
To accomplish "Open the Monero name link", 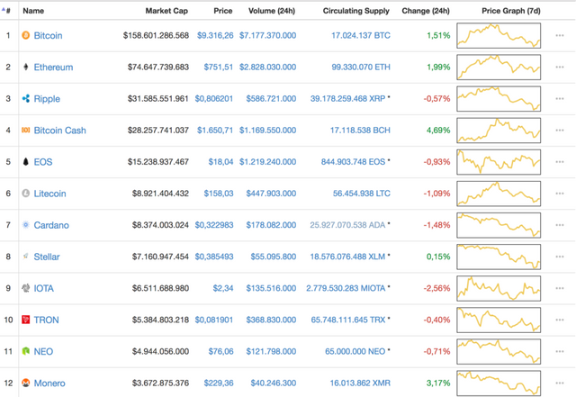I will 49,383.
